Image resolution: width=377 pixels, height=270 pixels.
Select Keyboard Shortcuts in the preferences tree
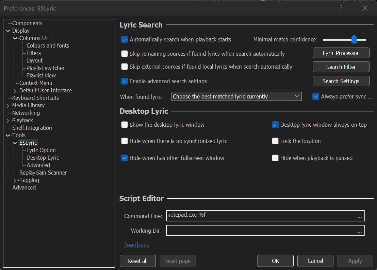pos(35,97)
